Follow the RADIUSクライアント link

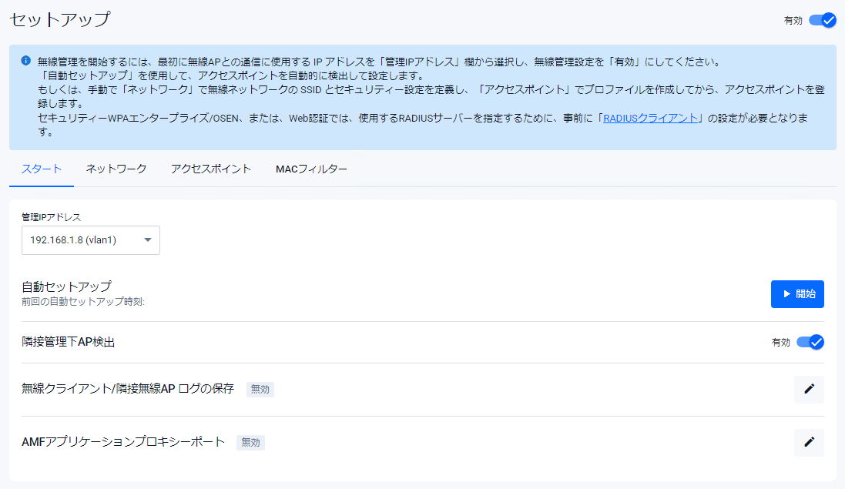[x=651, y=118]
